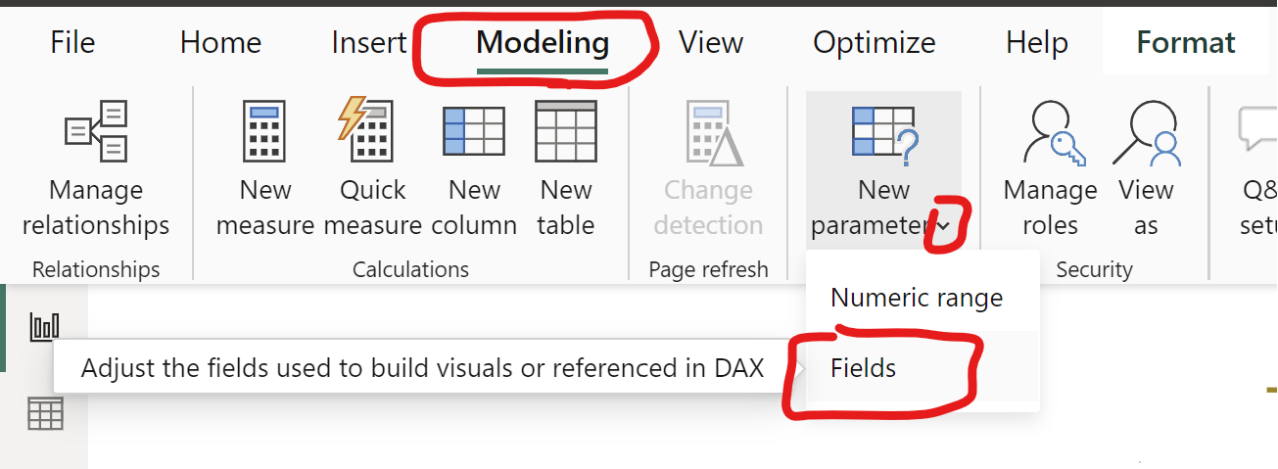Click the Manage relationships icon

(x=95, y=132)
